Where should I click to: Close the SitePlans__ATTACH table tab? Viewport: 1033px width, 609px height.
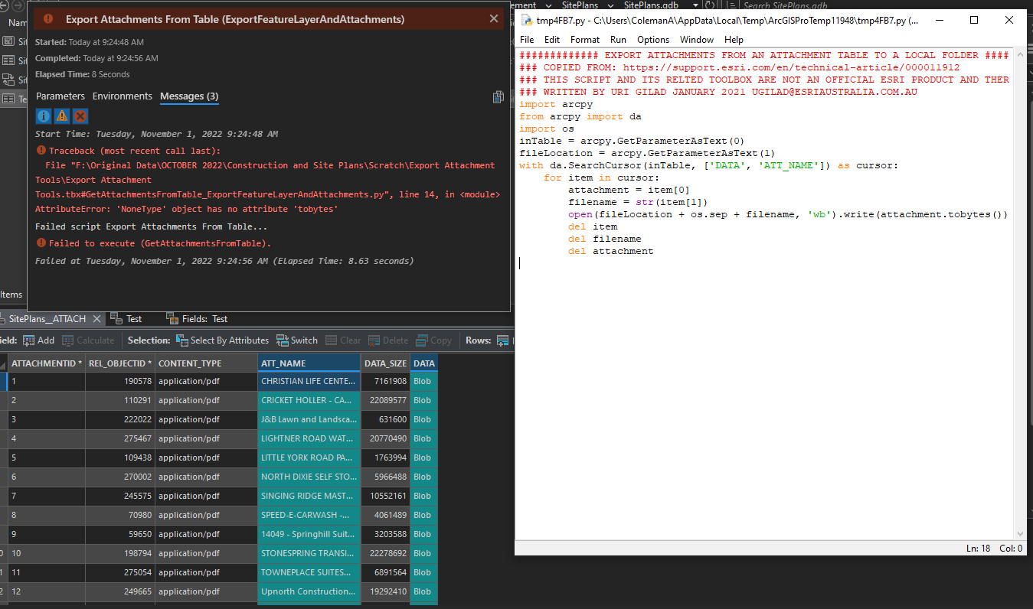point(96,319)
